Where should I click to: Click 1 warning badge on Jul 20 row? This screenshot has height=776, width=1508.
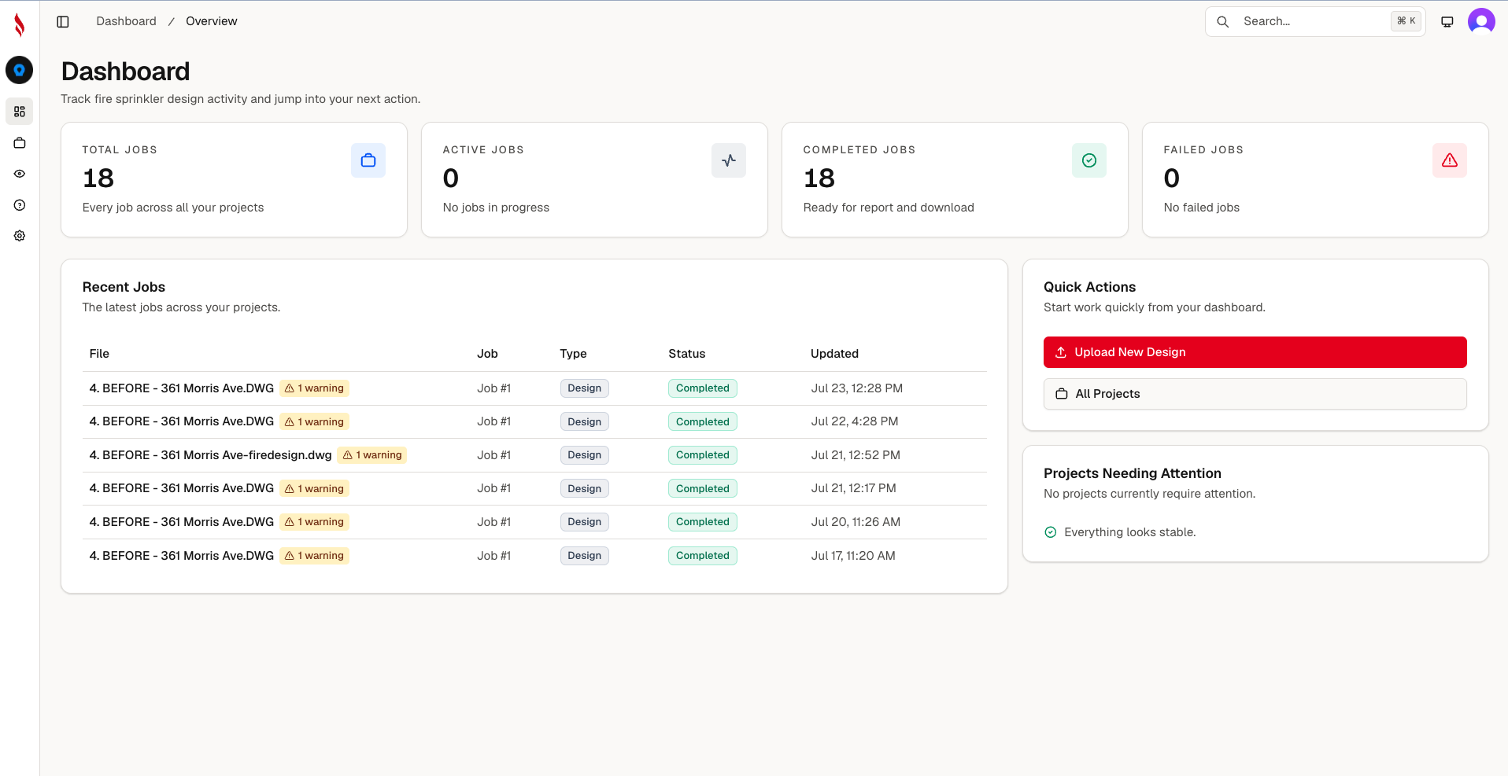tap(314, 522)
